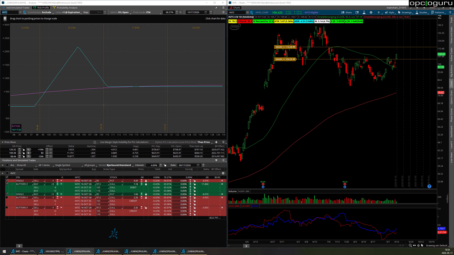Select the D timeframe aggregation button
454x255 pixels.
click(378, 13)
